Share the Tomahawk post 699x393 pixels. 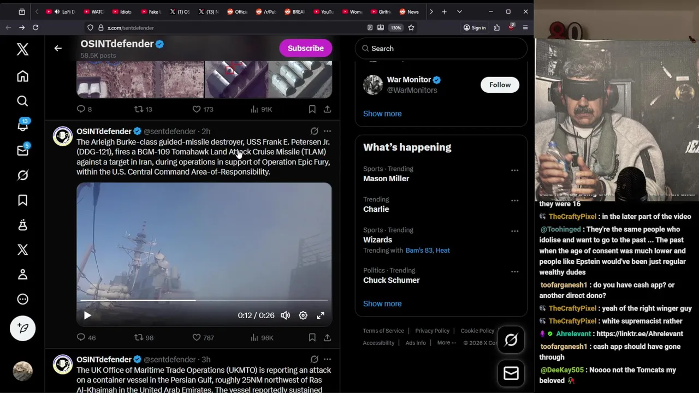click(327, 338)
